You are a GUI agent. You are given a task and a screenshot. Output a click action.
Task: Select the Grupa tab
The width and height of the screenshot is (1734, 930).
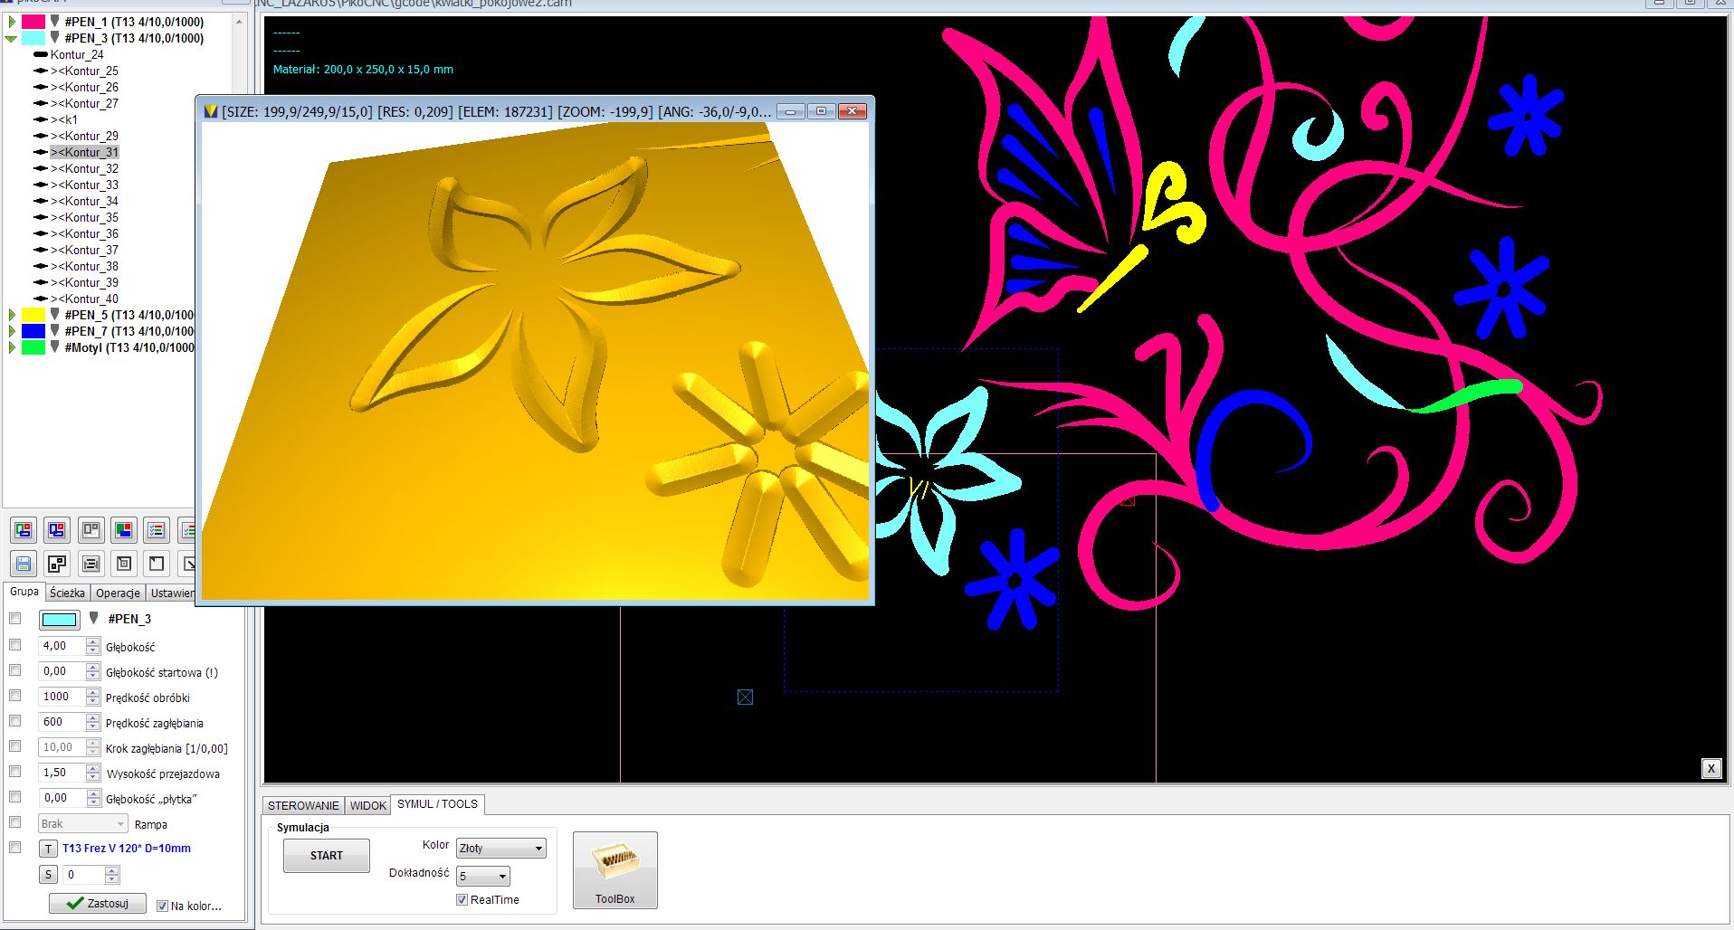[24, 592]
